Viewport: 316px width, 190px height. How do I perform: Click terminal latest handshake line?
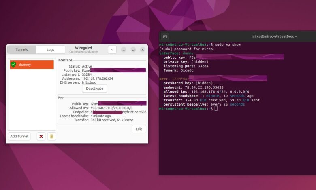tap(208, 96)
